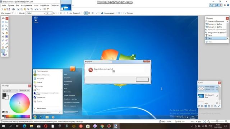Select the Paintbrush tool

pos(3,40)
